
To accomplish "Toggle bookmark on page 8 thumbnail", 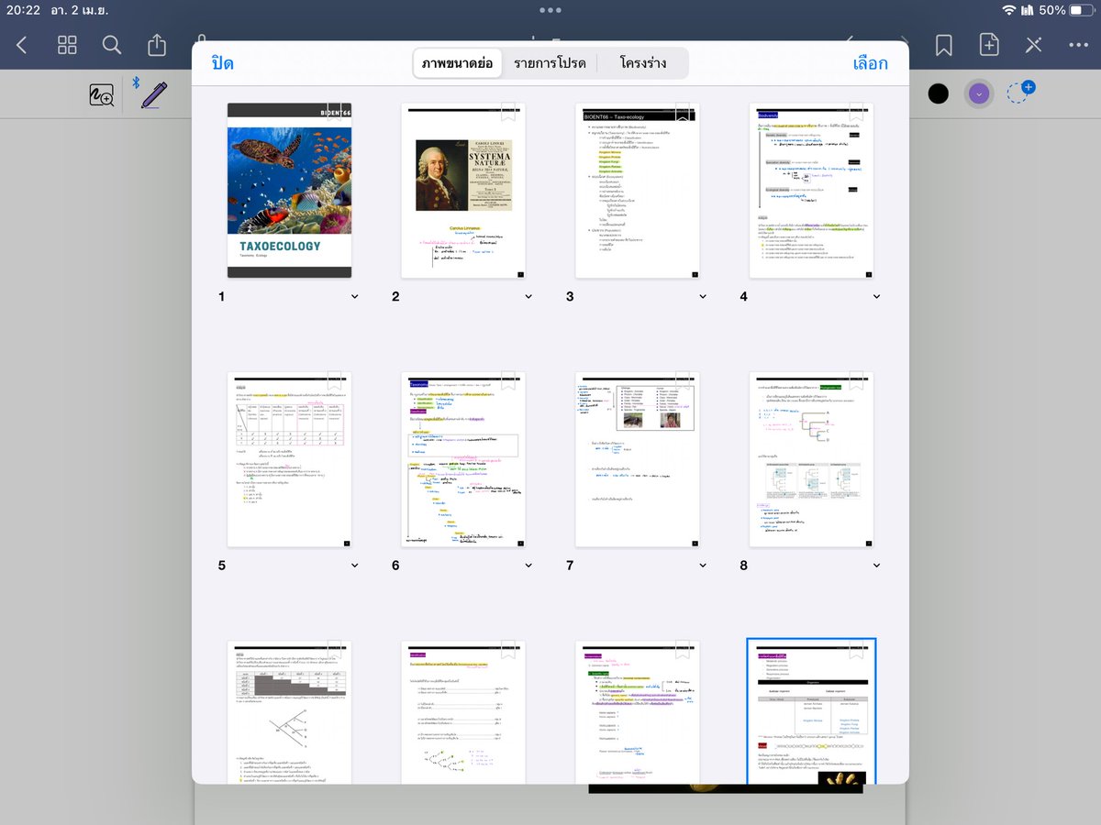I will click(x=857, y=380).
